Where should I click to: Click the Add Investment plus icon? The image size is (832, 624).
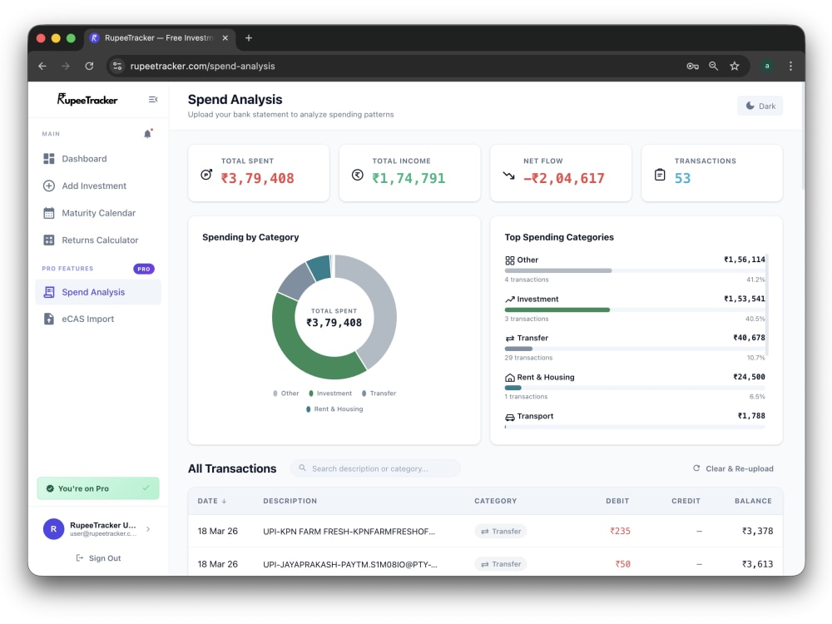(x=49, y=186)
